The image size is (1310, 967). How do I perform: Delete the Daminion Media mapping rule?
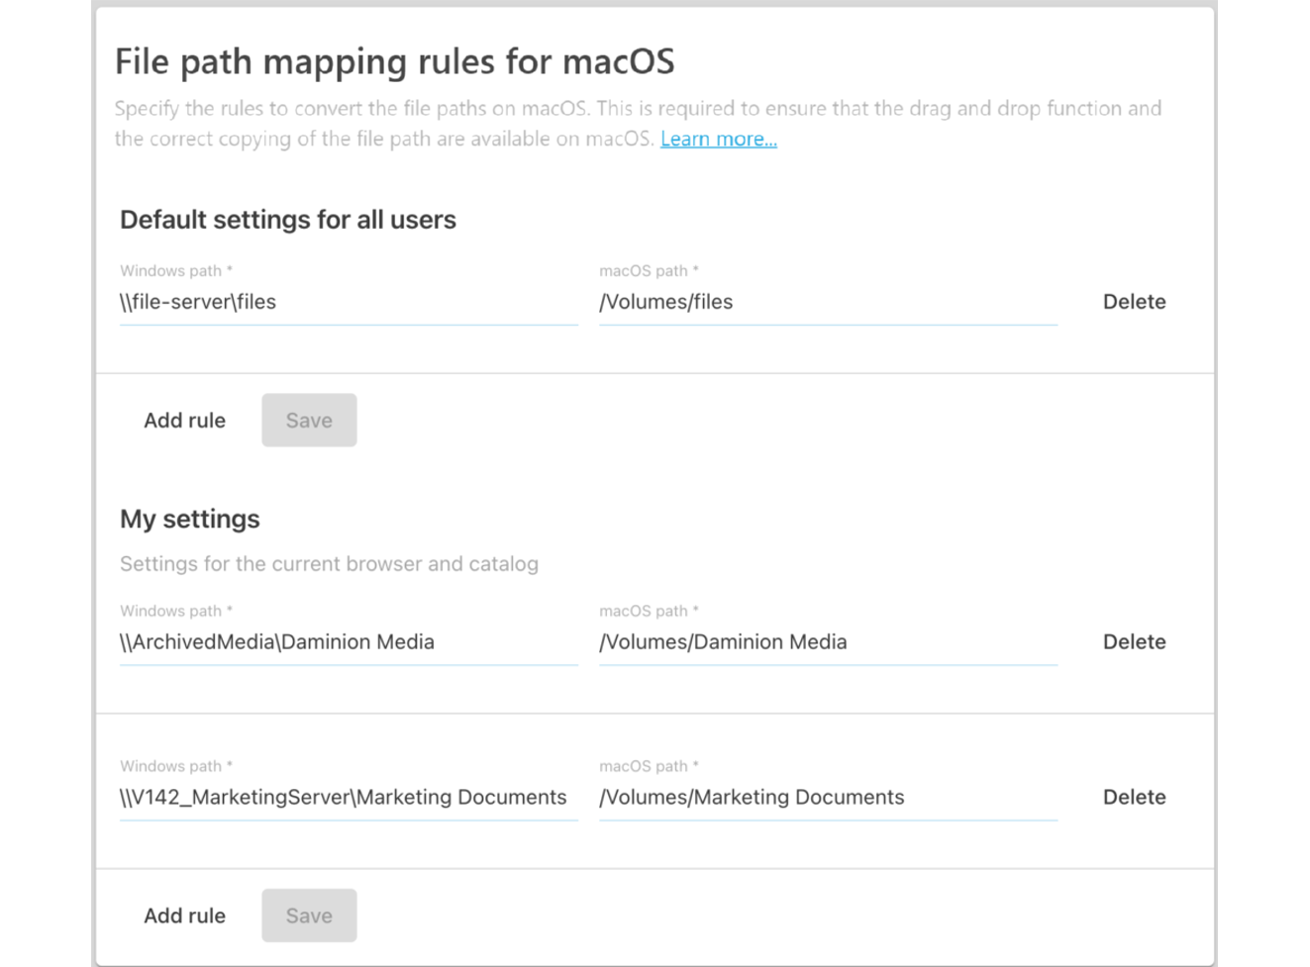click(1134, 642)
